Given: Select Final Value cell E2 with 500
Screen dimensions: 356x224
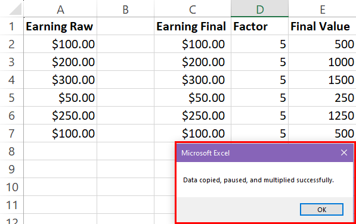Looking at the screenshot, I should (322, 44).
